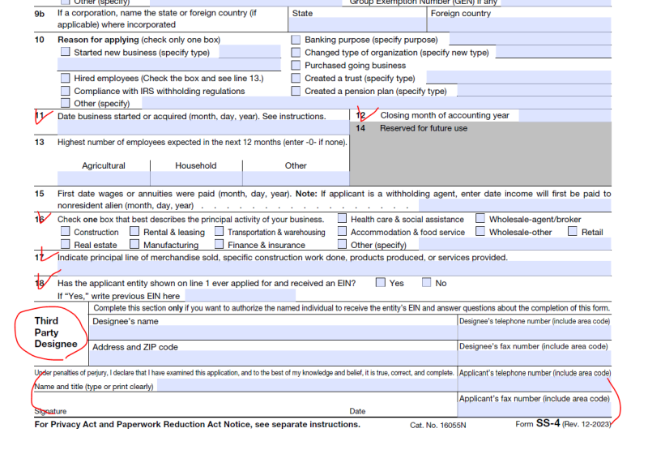This screenshot has width=648, height=467.
Task: Check the Started new business box
Action: [x=66, y=52]
